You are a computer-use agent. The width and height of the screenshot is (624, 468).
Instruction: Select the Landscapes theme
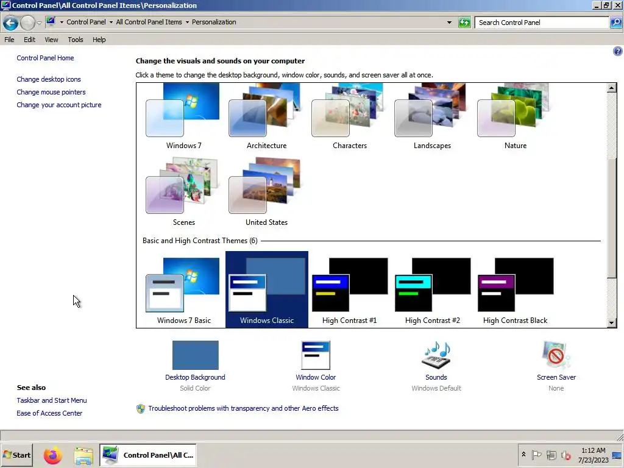pyautogui.click(x=432, y=116)
